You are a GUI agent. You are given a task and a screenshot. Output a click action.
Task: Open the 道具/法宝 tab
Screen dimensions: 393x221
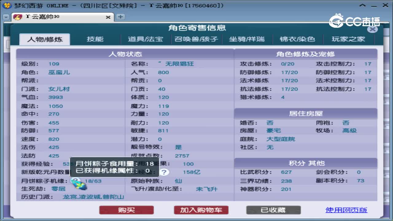146,39
